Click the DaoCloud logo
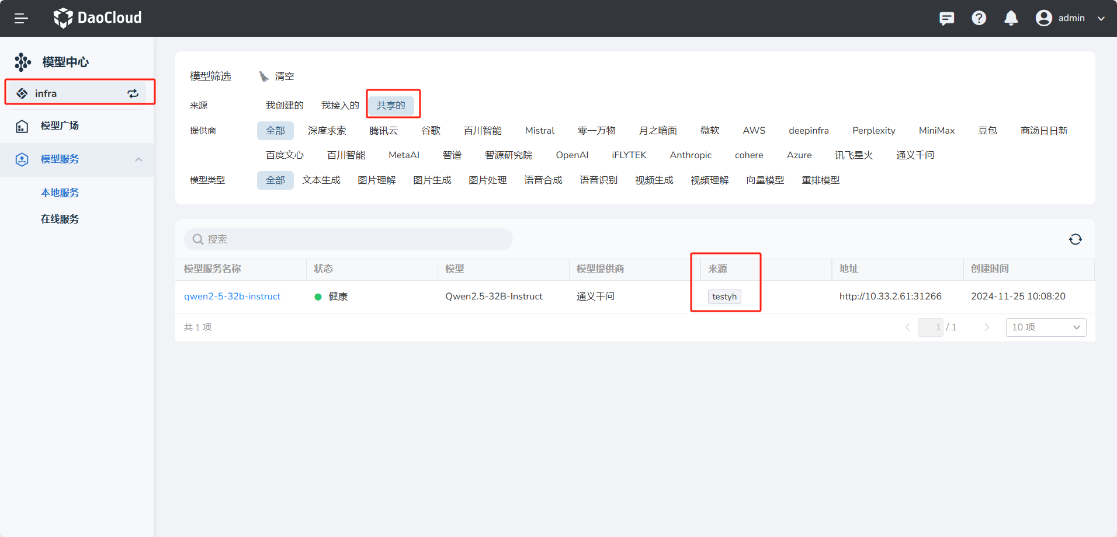This screenshot has height=537, width=1117. pos(98,18)
